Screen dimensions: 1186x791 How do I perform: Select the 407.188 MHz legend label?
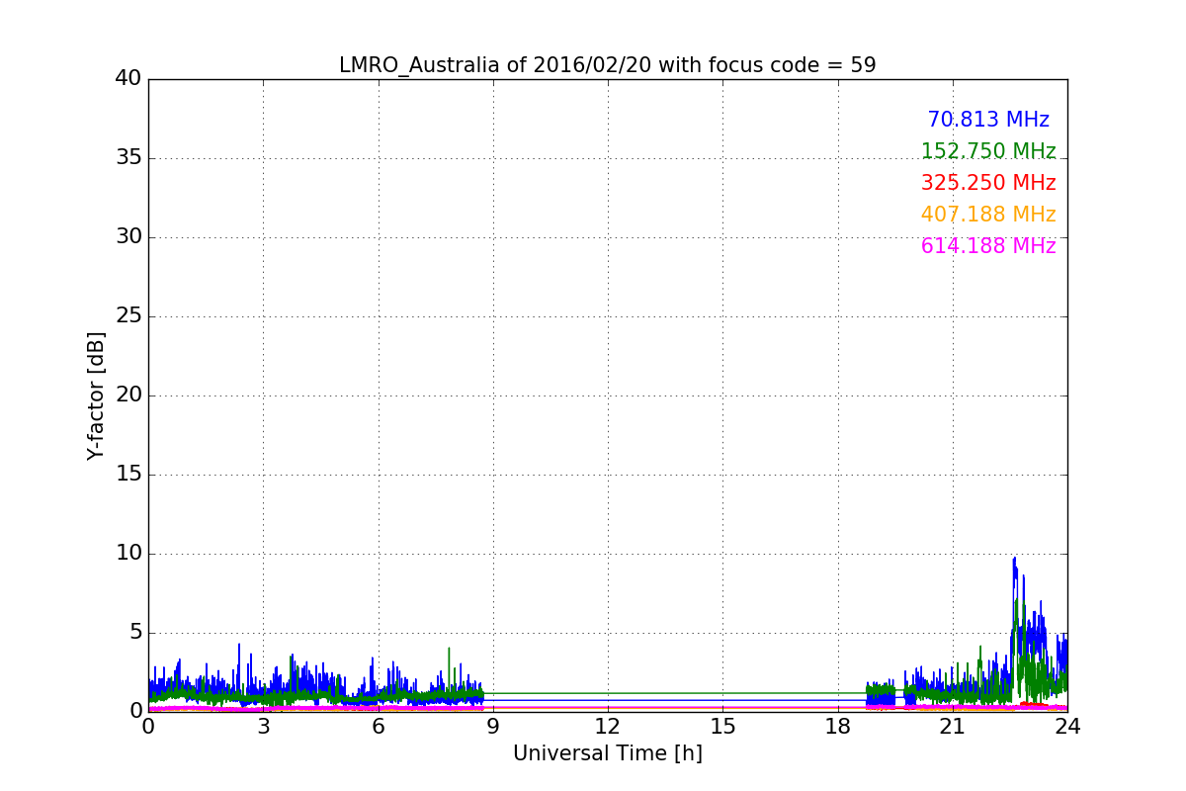tap(988, 215)
